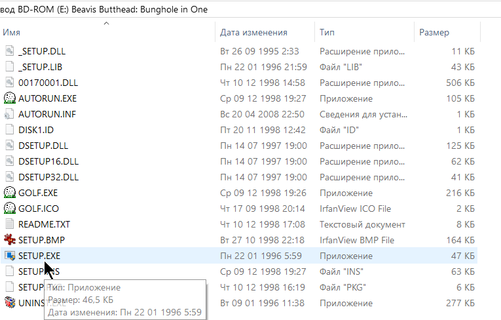
Task: Select the AUTORUN.INF file name
Action: pos(47,114)
